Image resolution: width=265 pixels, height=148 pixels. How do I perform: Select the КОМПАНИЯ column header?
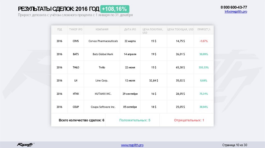(x=102, y=30)
